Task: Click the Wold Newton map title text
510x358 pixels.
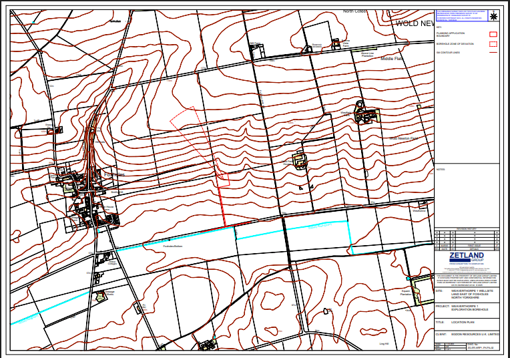Action: click(414, 23)
